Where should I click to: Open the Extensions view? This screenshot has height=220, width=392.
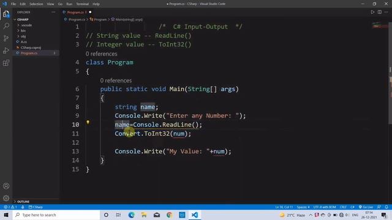[6, 62]
